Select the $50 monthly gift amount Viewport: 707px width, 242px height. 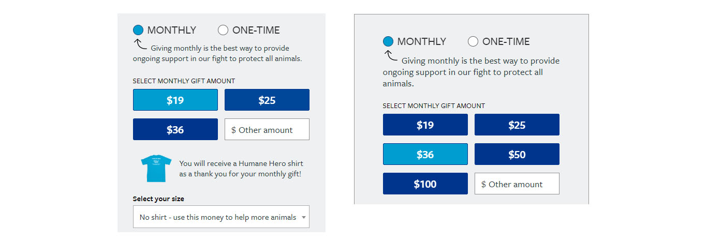[517, 154]
